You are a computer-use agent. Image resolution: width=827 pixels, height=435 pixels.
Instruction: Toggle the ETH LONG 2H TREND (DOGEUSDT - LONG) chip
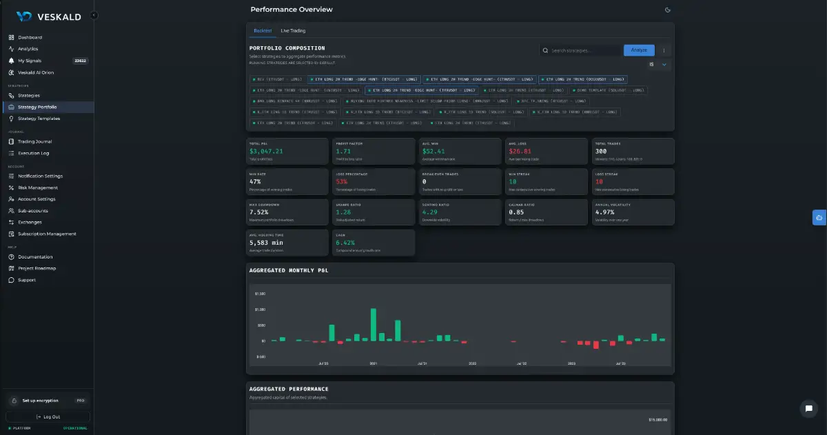[583, 79]
